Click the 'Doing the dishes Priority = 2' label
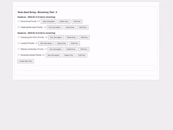 33,55
